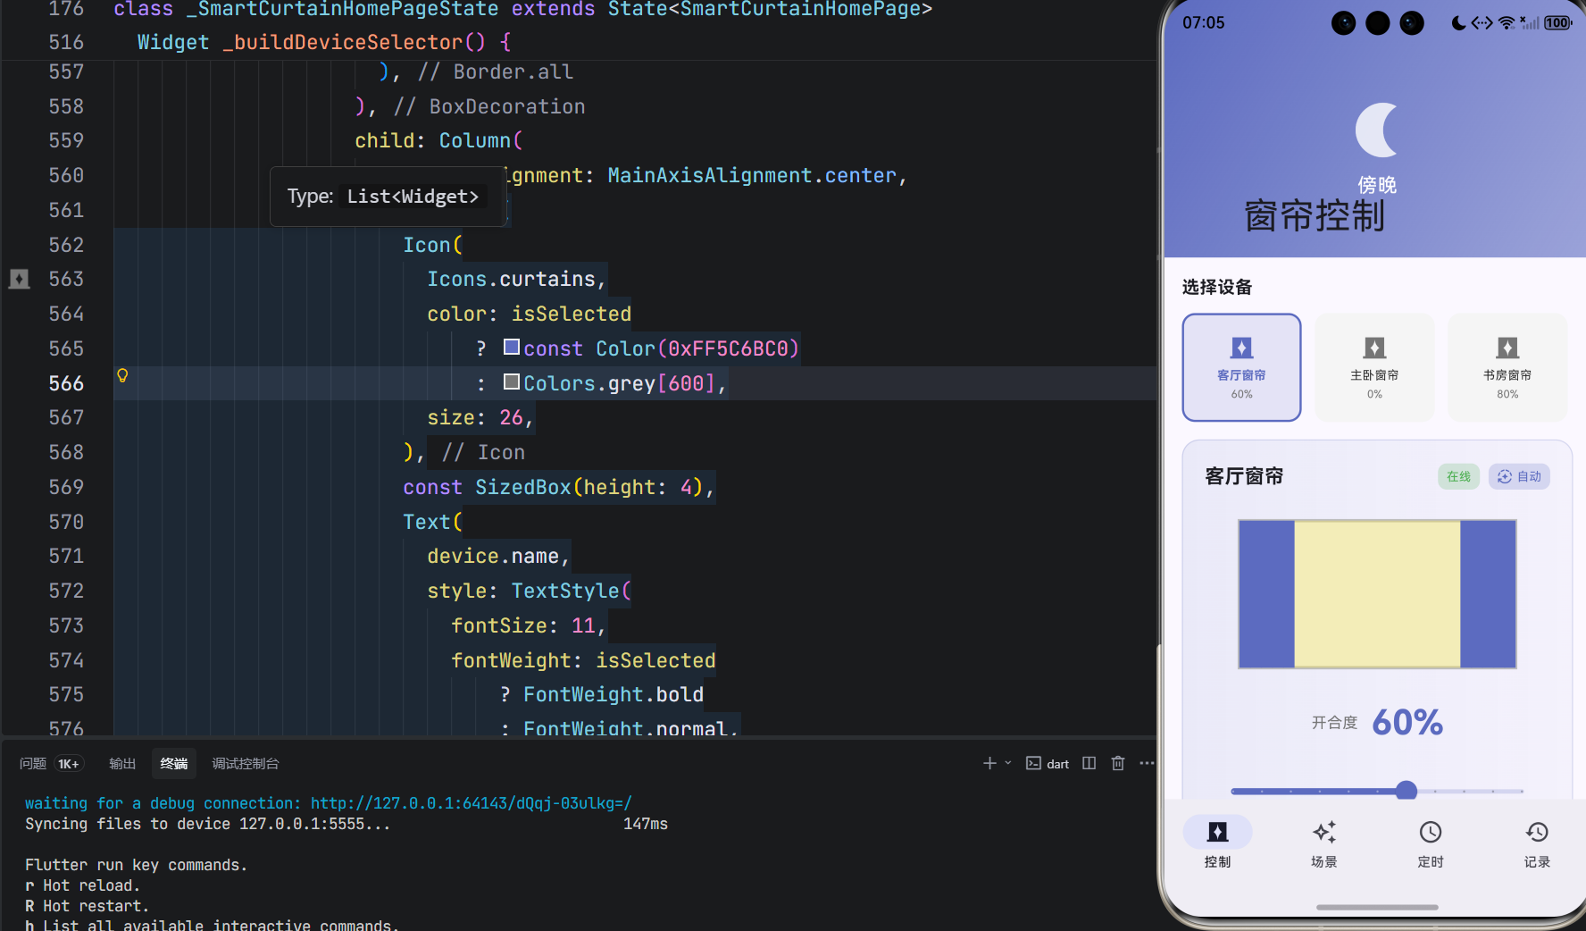Open the 记录 bottom navigation tab
Viewport: 1586px width, 931px height.
point(1537,843)
